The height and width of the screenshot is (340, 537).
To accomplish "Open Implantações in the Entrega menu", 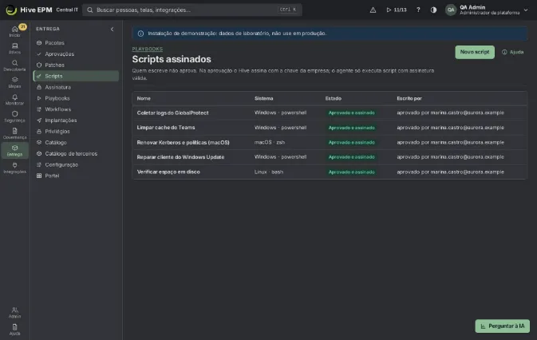I will 76,121.
